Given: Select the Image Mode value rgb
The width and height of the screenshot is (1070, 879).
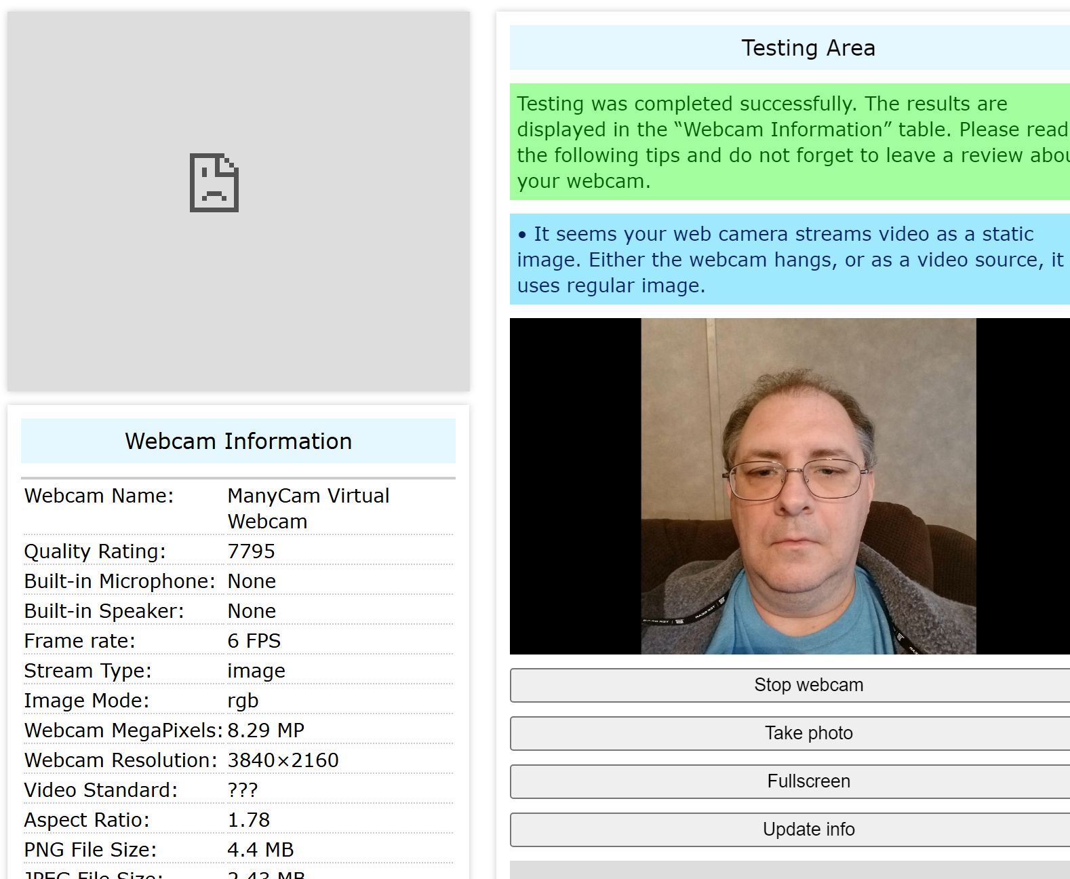Looking at the screenshot, I should point(243,701).
